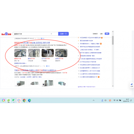Click the Wi-Fi network tray icon
Viewport: 134px width, 134px height.
pyautogui.click(x=114, y=100)
